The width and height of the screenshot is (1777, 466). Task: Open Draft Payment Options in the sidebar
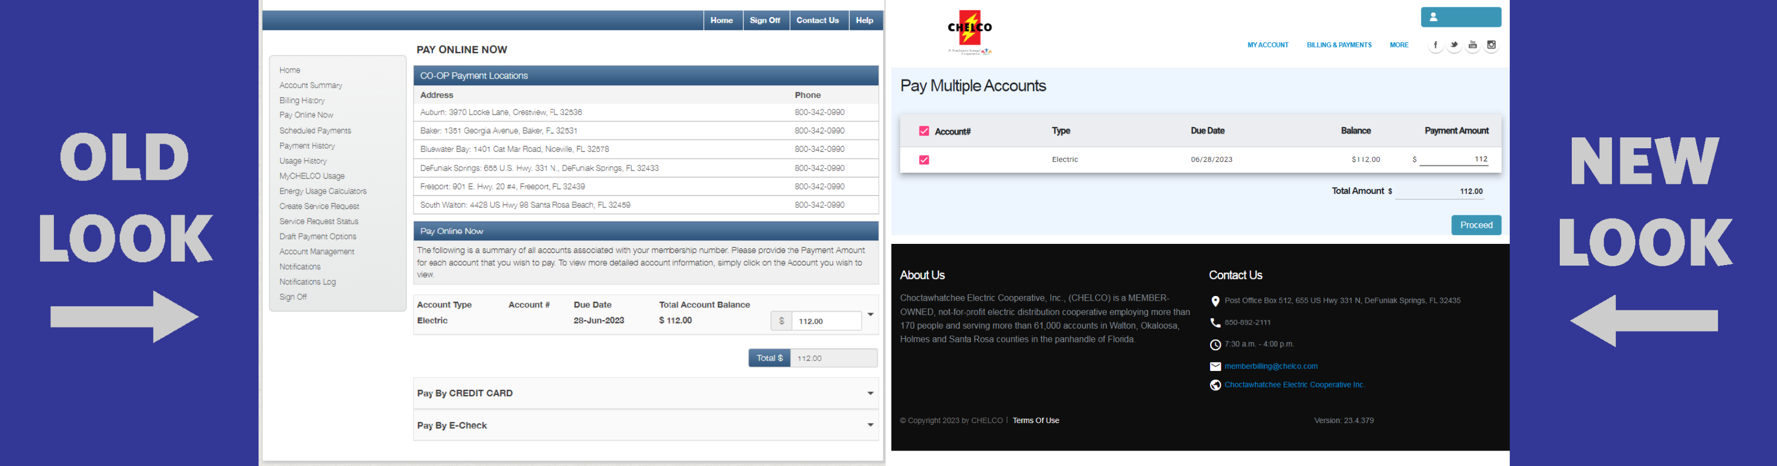pyautogui.click(x=318, y=237)
